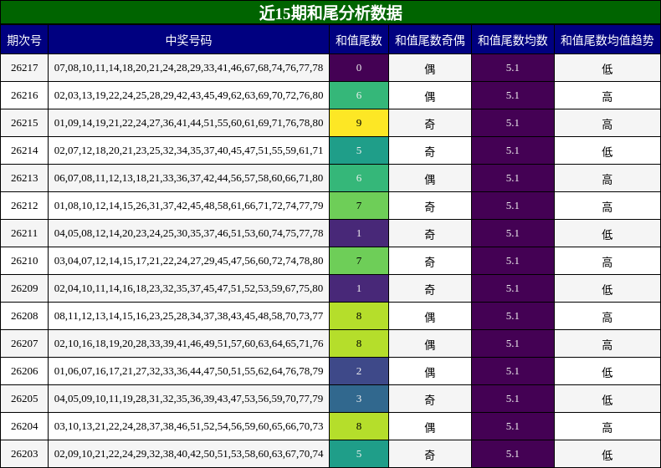
Task: Click the 偶 cell in row 26207
Action: [429, 343]
